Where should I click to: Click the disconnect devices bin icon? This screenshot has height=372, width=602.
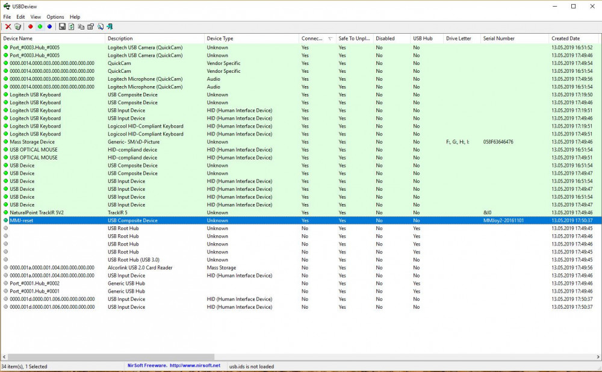tap(17, 26)
